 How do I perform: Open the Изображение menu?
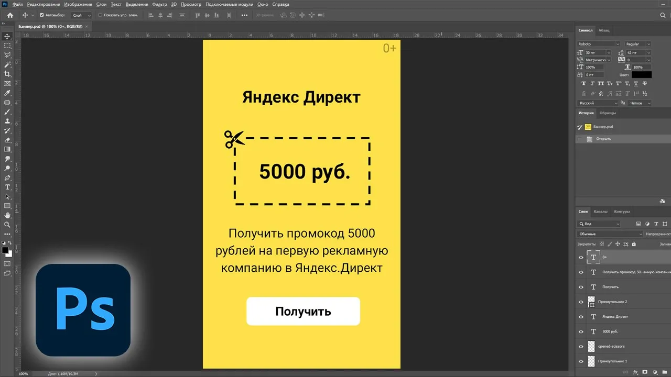[78, 4]
